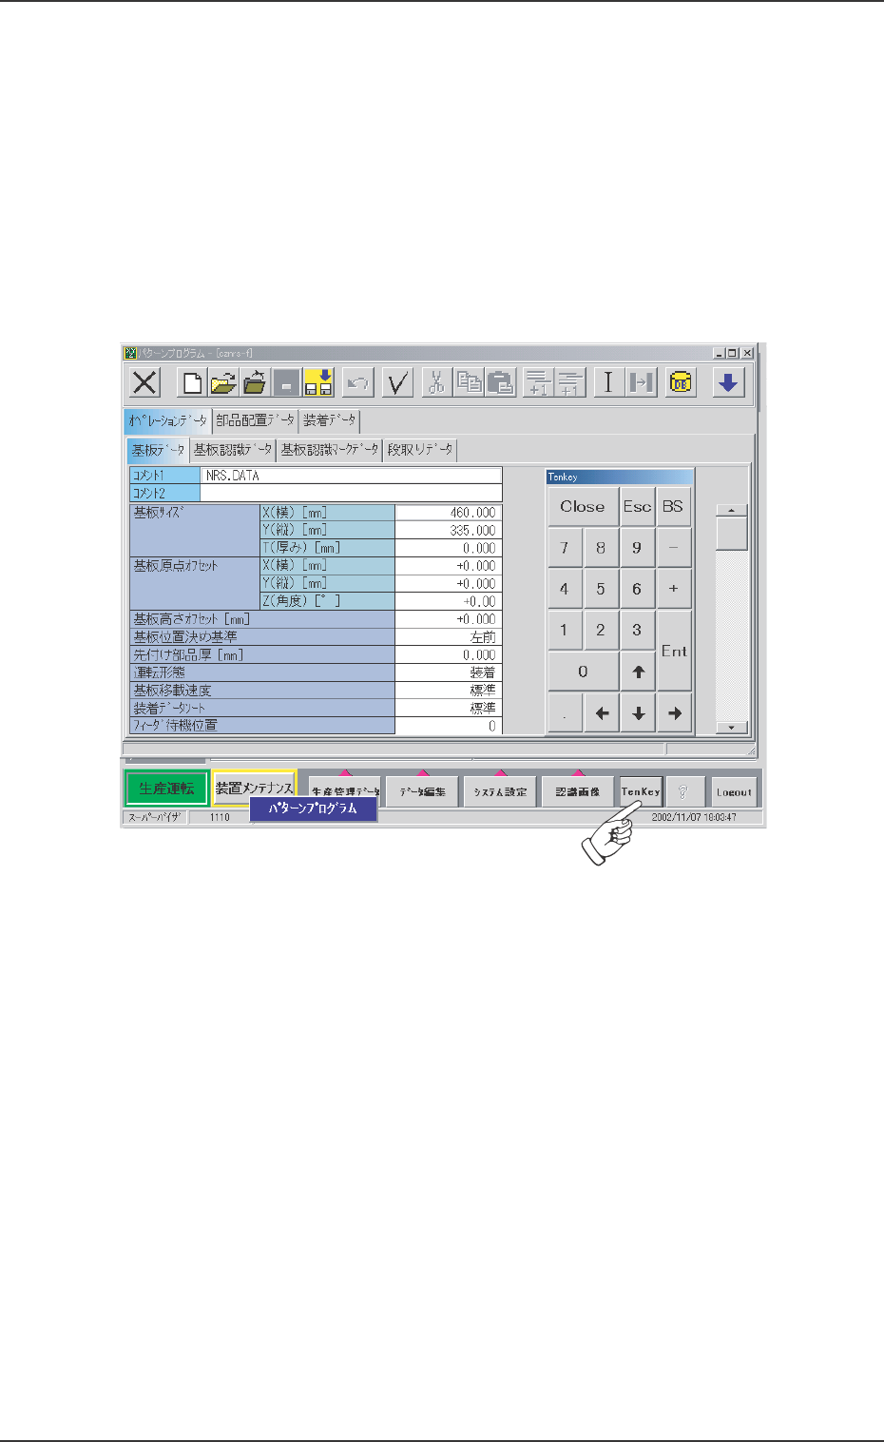
Task: Create a new pattern program file
Action: pyautogui.click(x=193, y=383)
